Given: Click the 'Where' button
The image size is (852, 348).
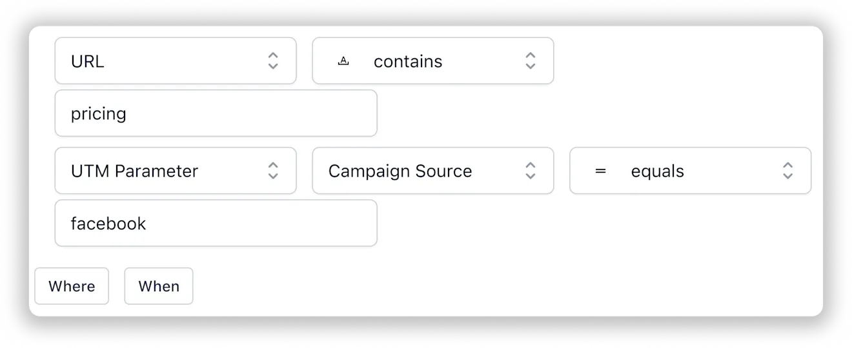Looking at the screenshot, I should 72,286.
